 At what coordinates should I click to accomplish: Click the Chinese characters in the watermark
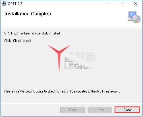coord(79,57)
